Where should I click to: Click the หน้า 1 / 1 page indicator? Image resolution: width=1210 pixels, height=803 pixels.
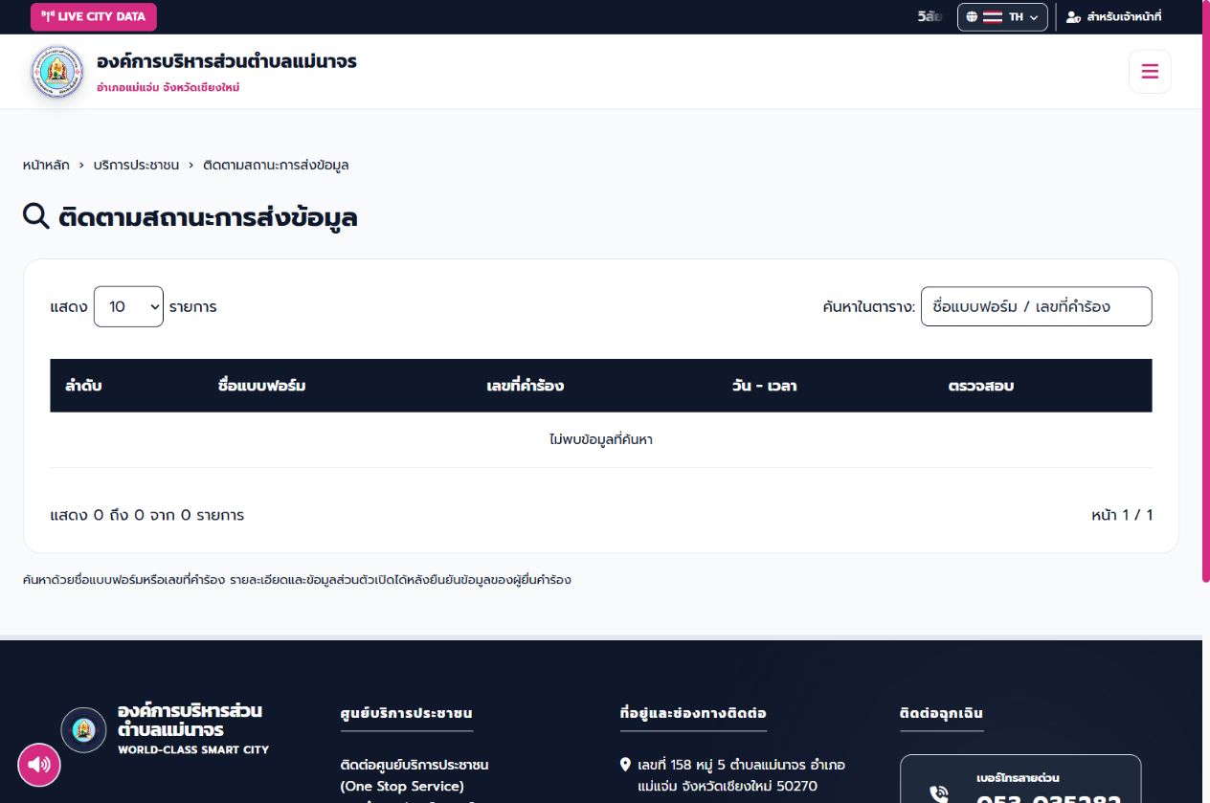tap(1122, 515)
